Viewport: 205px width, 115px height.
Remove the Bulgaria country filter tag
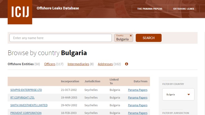(x=130, y=35)
